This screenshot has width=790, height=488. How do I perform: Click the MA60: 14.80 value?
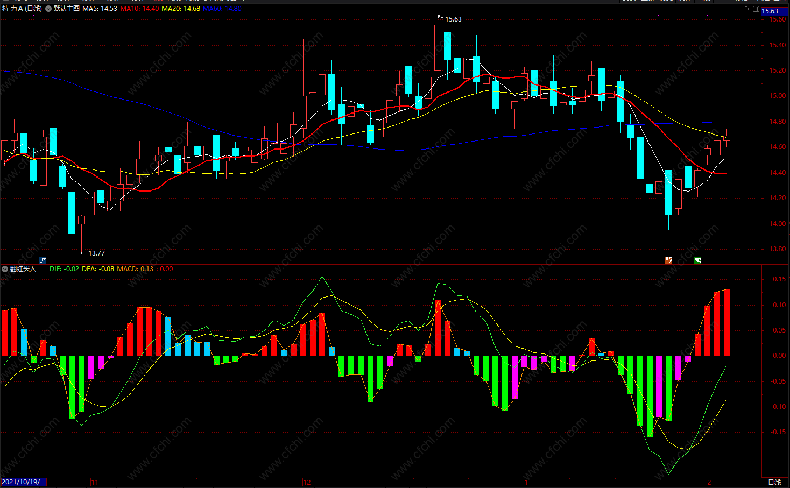click(x=222, y=9)
